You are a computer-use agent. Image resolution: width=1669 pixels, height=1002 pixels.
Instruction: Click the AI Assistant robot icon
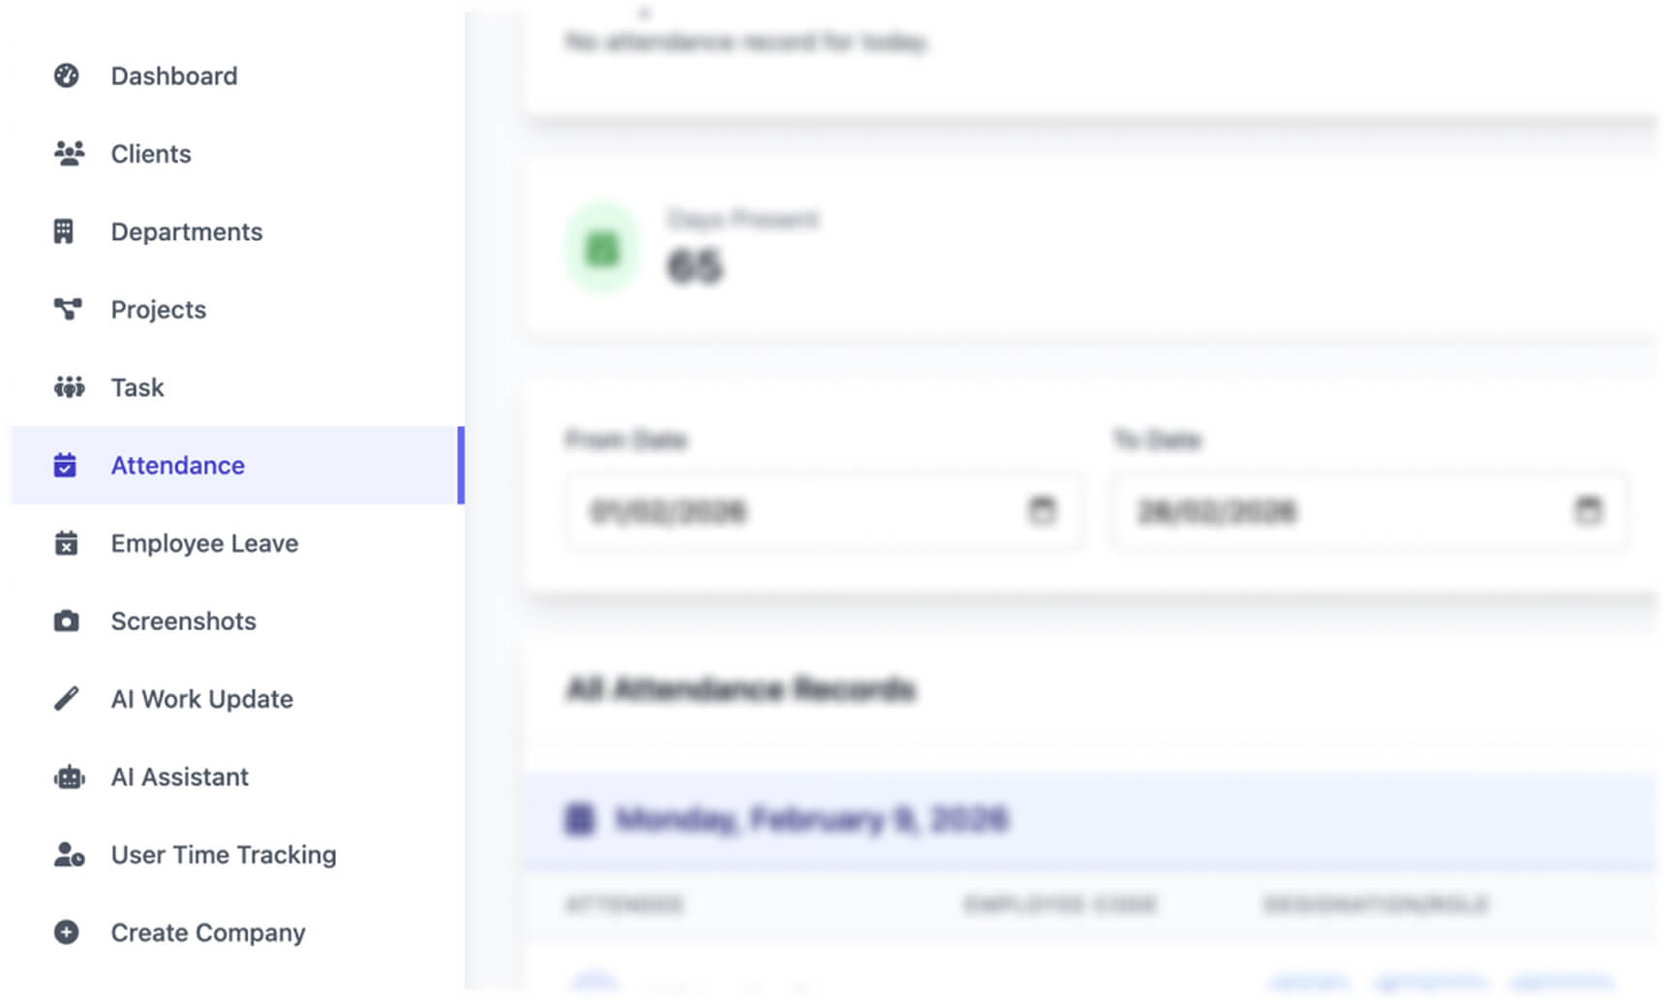68,776
